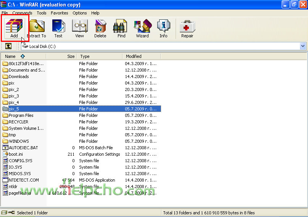Show archive Info
Screen dimensions: 308x217
click(163, 29)
